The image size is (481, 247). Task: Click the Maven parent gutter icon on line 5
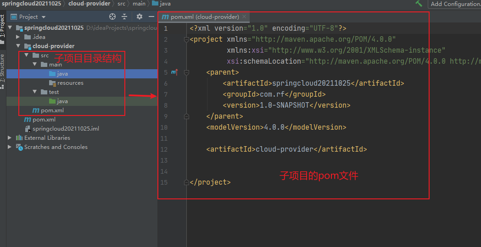[174, 72]
